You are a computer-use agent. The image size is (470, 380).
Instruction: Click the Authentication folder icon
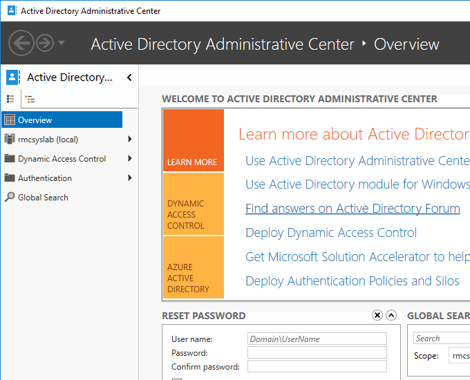pos(10,178)
